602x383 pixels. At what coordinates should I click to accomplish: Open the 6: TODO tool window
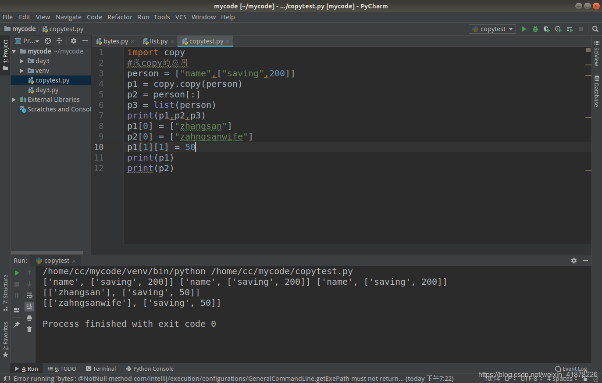click(x=62, y=369)
